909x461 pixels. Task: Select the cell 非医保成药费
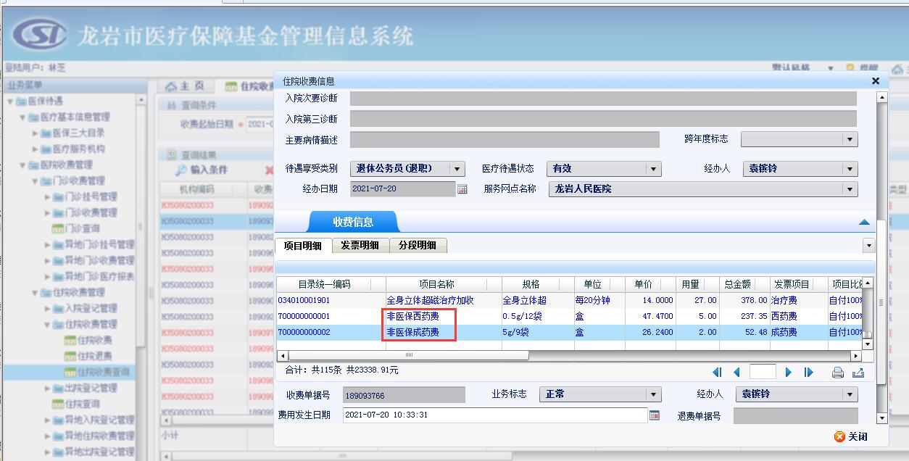click(444, 332)
